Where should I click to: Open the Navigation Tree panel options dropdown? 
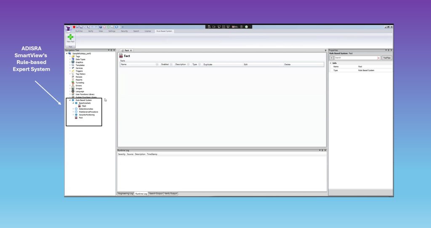[x=109, y=50]
